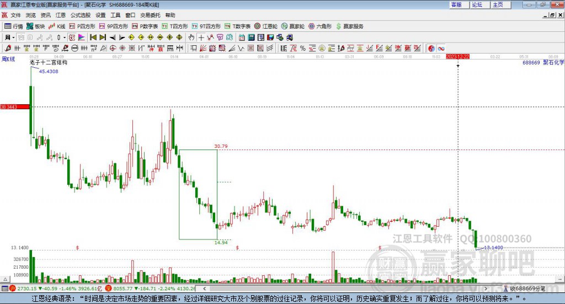Open the 板块 sector view

click(35, 26)
